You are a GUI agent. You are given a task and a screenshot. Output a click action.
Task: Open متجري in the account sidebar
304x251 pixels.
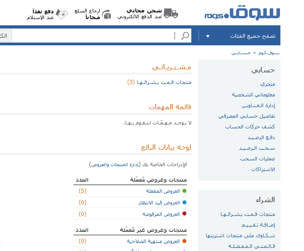tap(268, 84)
